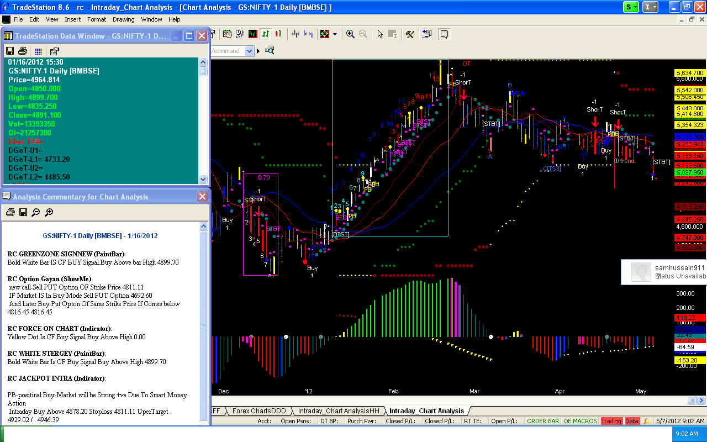This screenshot has width=707, height=442.
Task: Save data window contents with floppy icon
Action: [x=10, y=51]
